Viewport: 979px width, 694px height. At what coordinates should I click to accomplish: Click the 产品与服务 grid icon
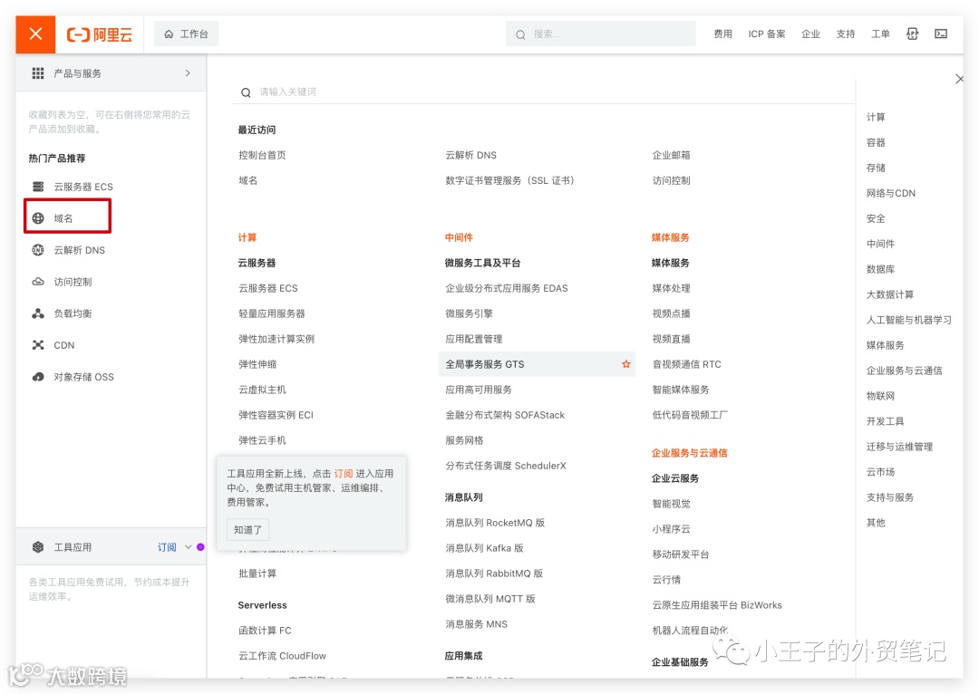(38, 73)
